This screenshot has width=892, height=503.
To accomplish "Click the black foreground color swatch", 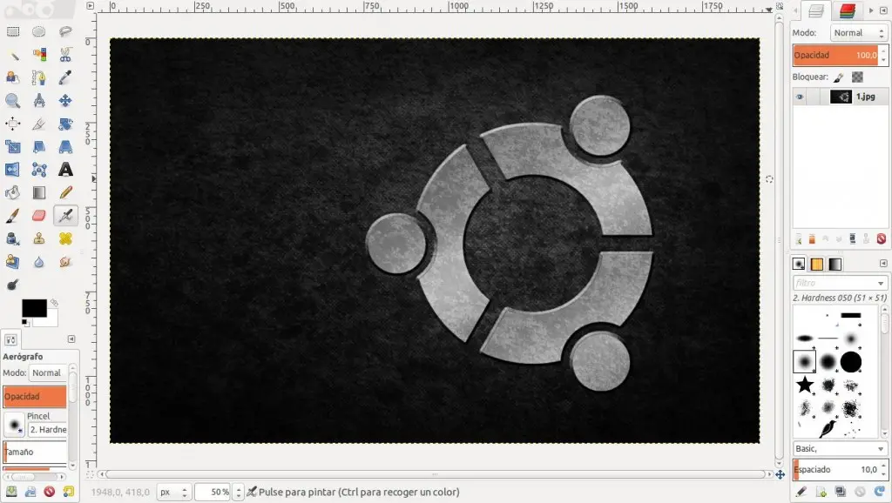I will click(x=34, y=307).
